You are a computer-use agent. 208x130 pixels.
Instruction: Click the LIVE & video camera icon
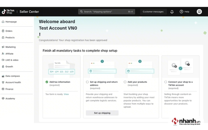(3, 60)
